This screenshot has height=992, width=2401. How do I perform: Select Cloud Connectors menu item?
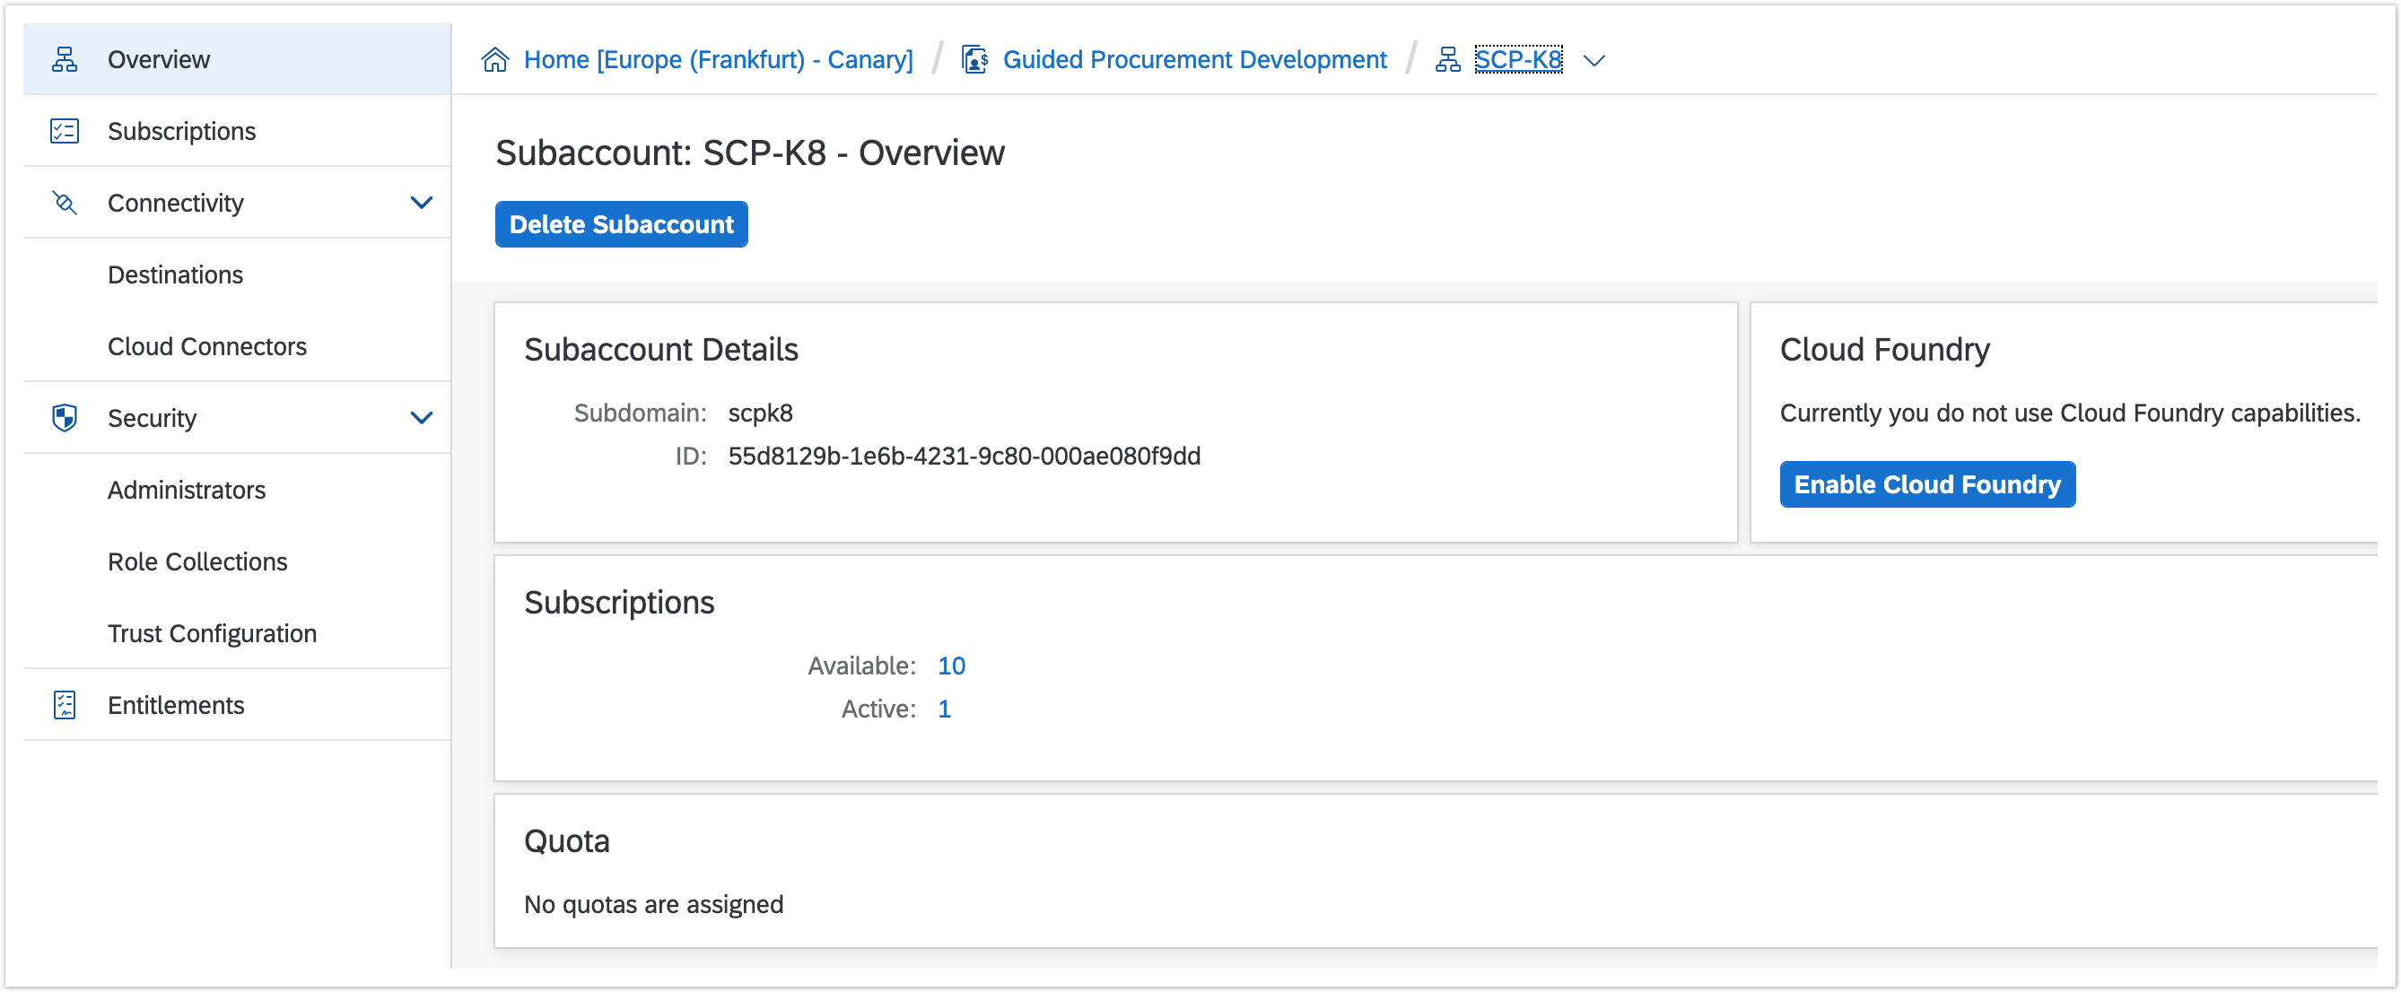(207, 346)
